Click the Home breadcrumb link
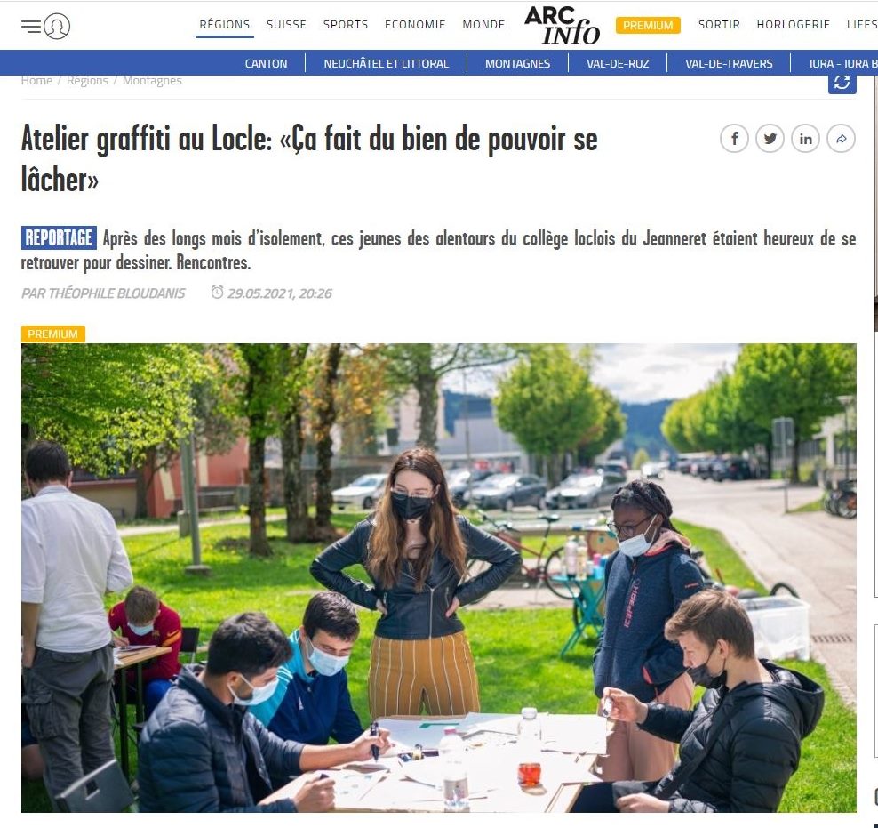 36,81
